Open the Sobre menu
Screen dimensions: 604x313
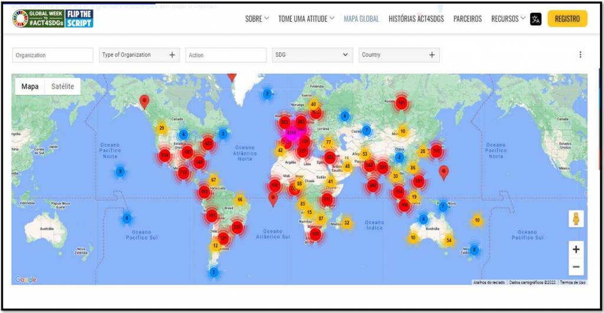(257, 19)
